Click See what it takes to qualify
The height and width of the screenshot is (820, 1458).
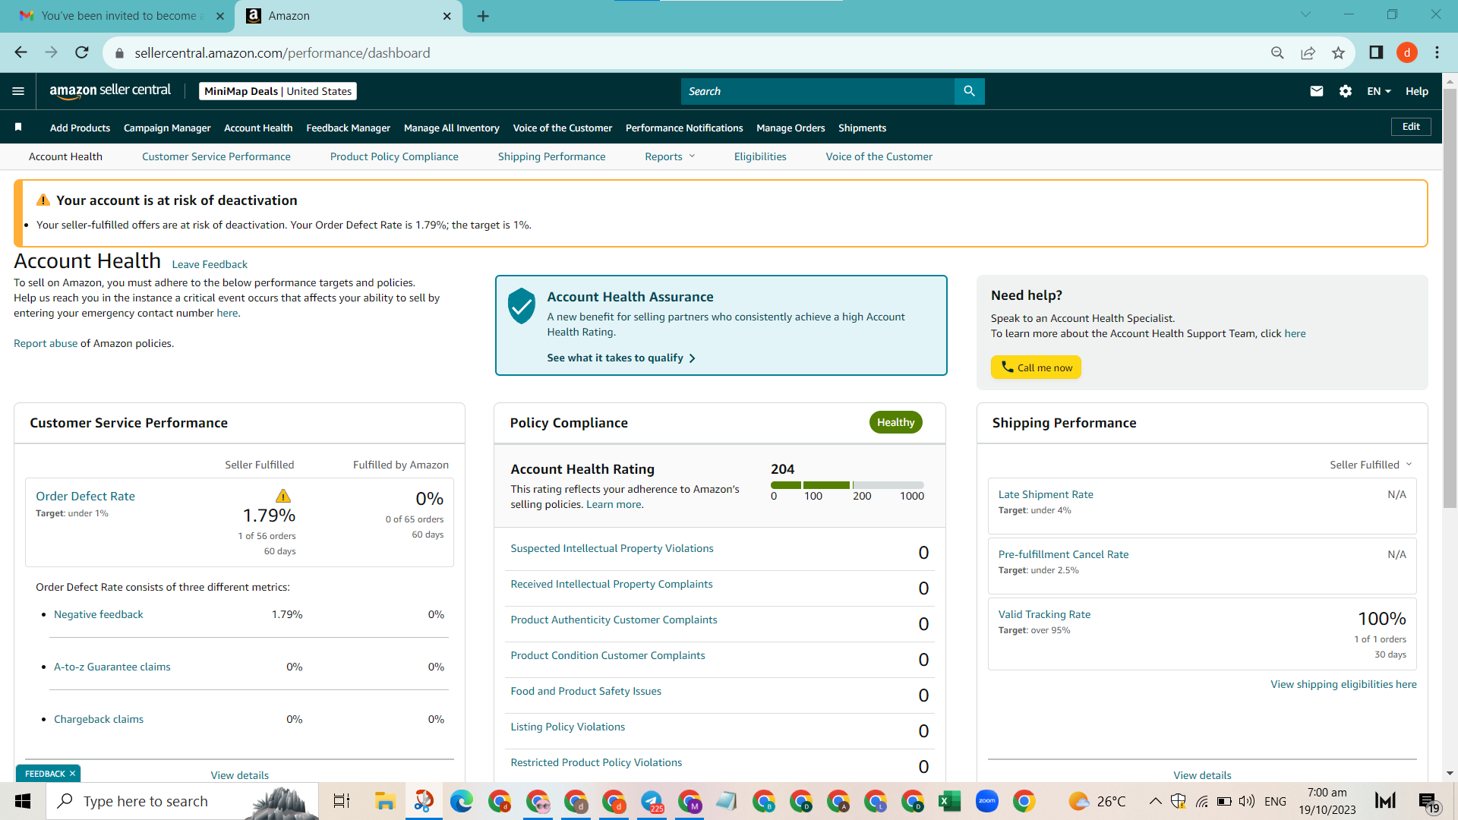tap(621, 358)
